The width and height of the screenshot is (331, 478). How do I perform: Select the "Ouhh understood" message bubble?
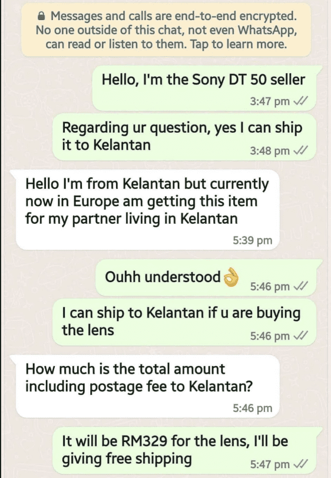point(209,277)
